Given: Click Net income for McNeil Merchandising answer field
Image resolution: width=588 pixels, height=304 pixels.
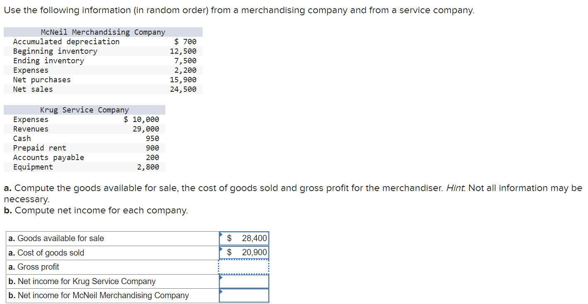Looking at the screenshot, I should pyautogui.click(x=244, y=295).
